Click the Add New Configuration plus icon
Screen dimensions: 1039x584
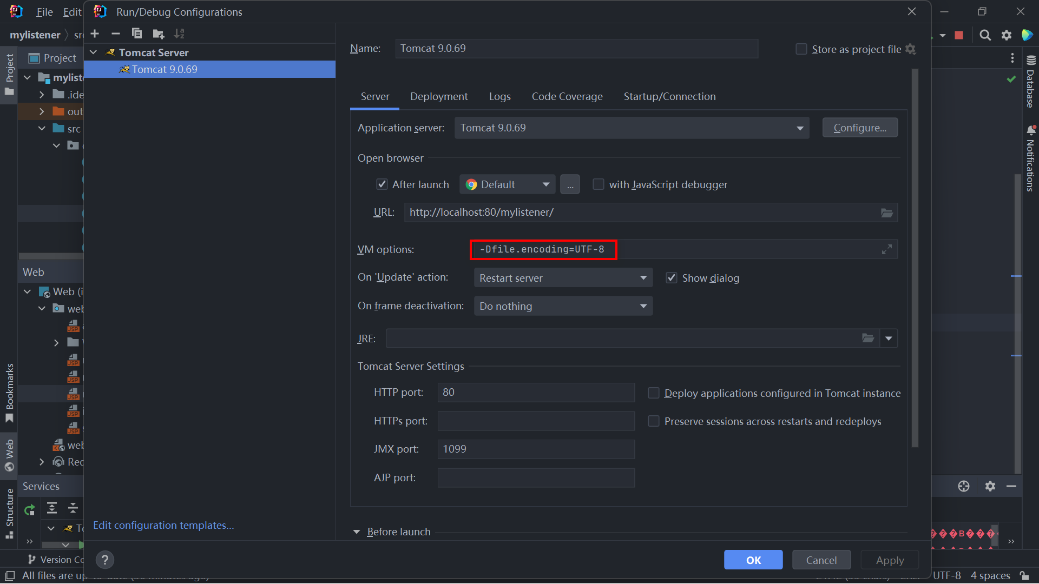[95, 34]
